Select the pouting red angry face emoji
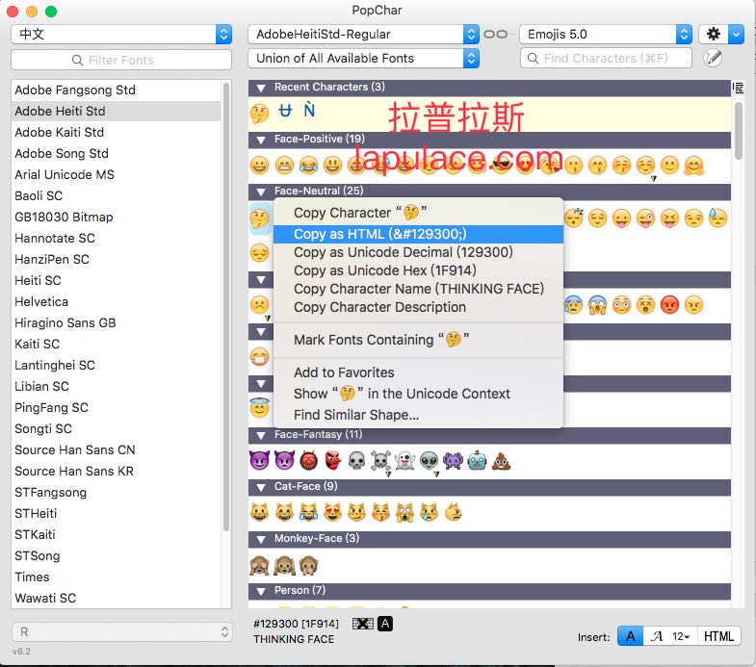The width and height of the screenshot is (756, 667). (x=669, y=304)
